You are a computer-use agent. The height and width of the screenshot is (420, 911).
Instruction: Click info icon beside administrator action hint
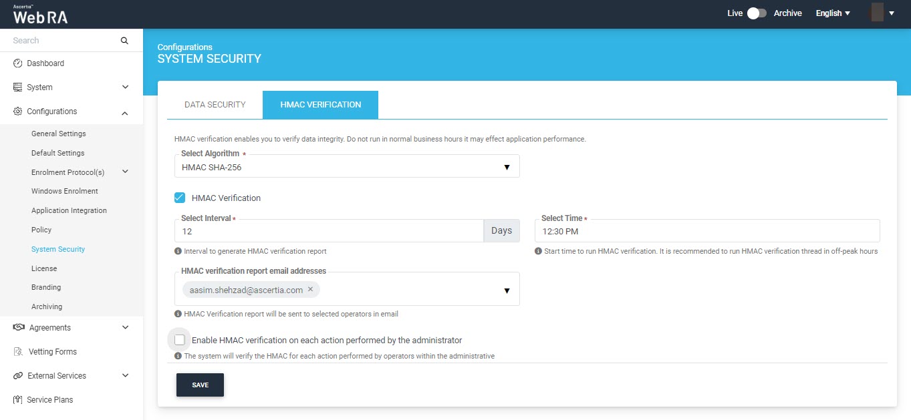178,357
